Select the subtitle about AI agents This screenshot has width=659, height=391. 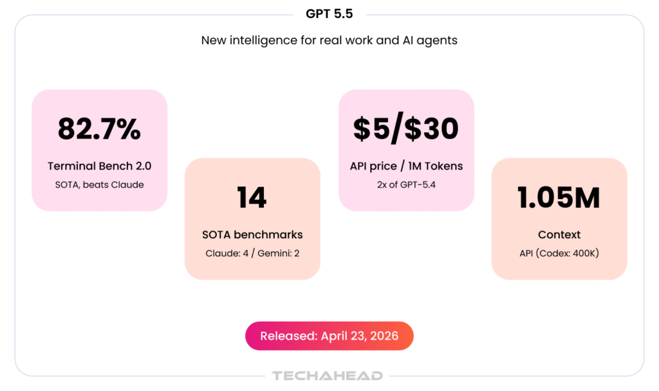pyautogui.click(x=329, y=40)
